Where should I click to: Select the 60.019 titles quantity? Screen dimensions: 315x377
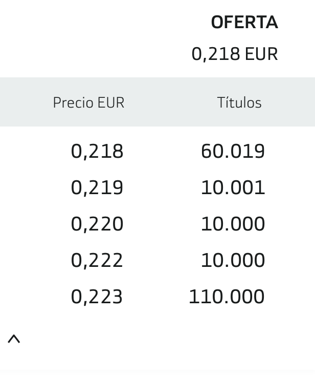point(233,152)
